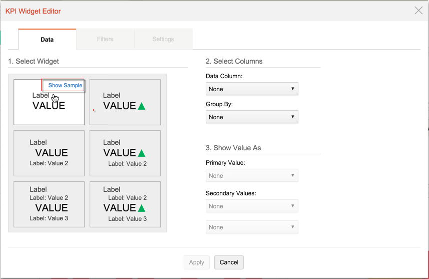The image size is (429, 279).
Task: Open the Primary Value dropdown
Action: point(252,176)
